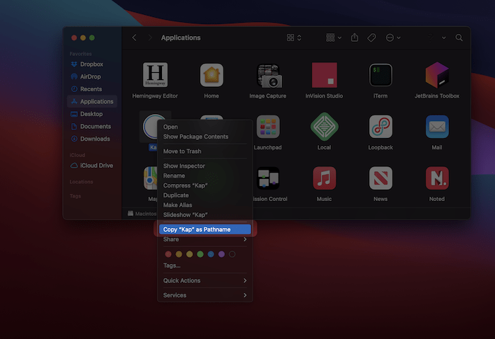The width and height of the screenshot is (495, 339).
Task: Select the Maps app icon
Action: 150,178
